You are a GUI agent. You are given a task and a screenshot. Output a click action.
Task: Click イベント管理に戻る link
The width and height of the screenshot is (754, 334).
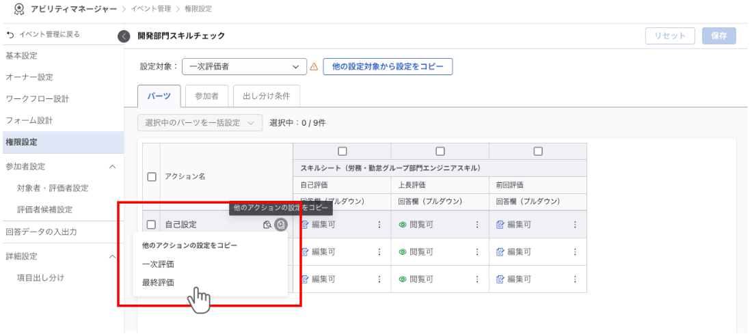click(x=49, y=35)
